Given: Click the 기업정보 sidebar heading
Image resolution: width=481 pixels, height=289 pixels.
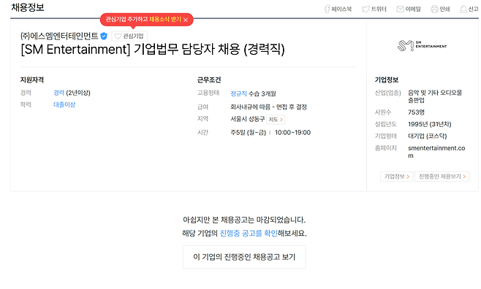Looking at the screenshot, I should click(387, 80).
